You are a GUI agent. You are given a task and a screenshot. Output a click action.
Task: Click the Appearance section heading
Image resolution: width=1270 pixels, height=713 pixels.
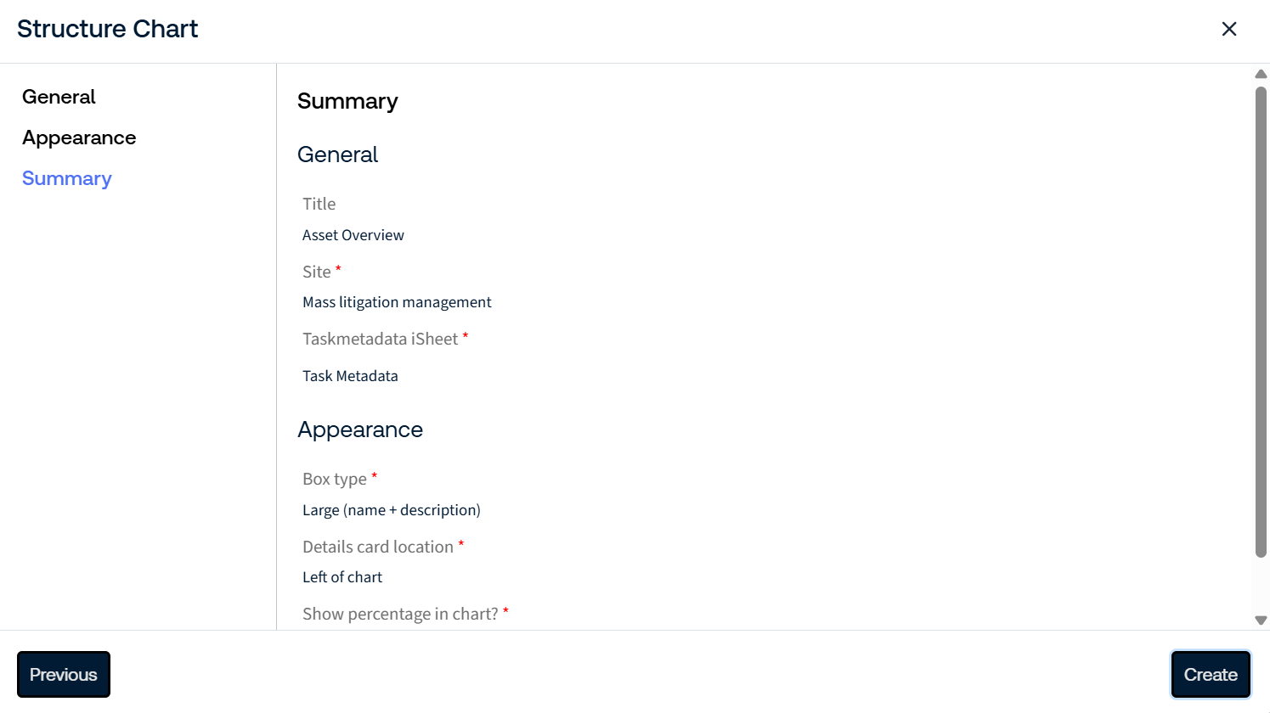(360, 429)
